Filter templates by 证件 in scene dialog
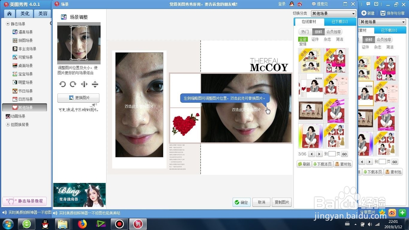The width and height of the screenshot is (409, 230). click(315, 39)
